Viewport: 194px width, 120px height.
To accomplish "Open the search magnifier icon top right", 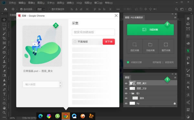I will tap(177, 9).
